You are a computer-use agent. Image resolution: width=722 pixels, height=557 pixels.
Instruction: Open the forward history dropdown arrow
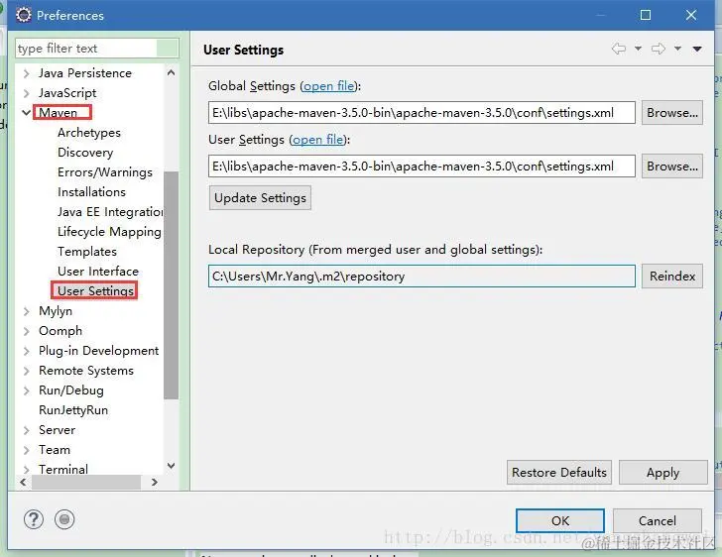(677, 49)
